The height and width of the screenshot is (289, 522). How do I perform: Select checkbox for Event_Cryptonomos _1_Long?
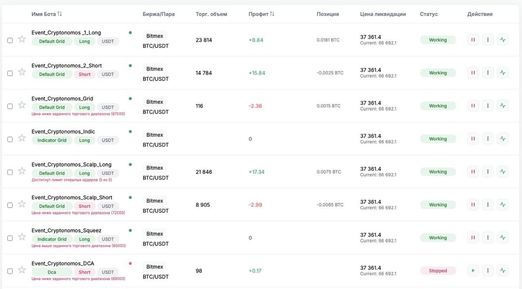pyautogui.click(x=10, y=40)
